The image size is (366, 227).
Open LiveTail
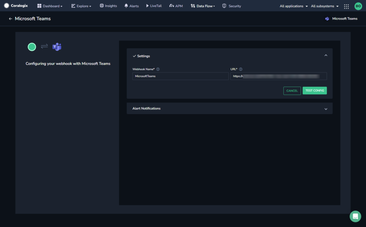(x=154, y=6)
